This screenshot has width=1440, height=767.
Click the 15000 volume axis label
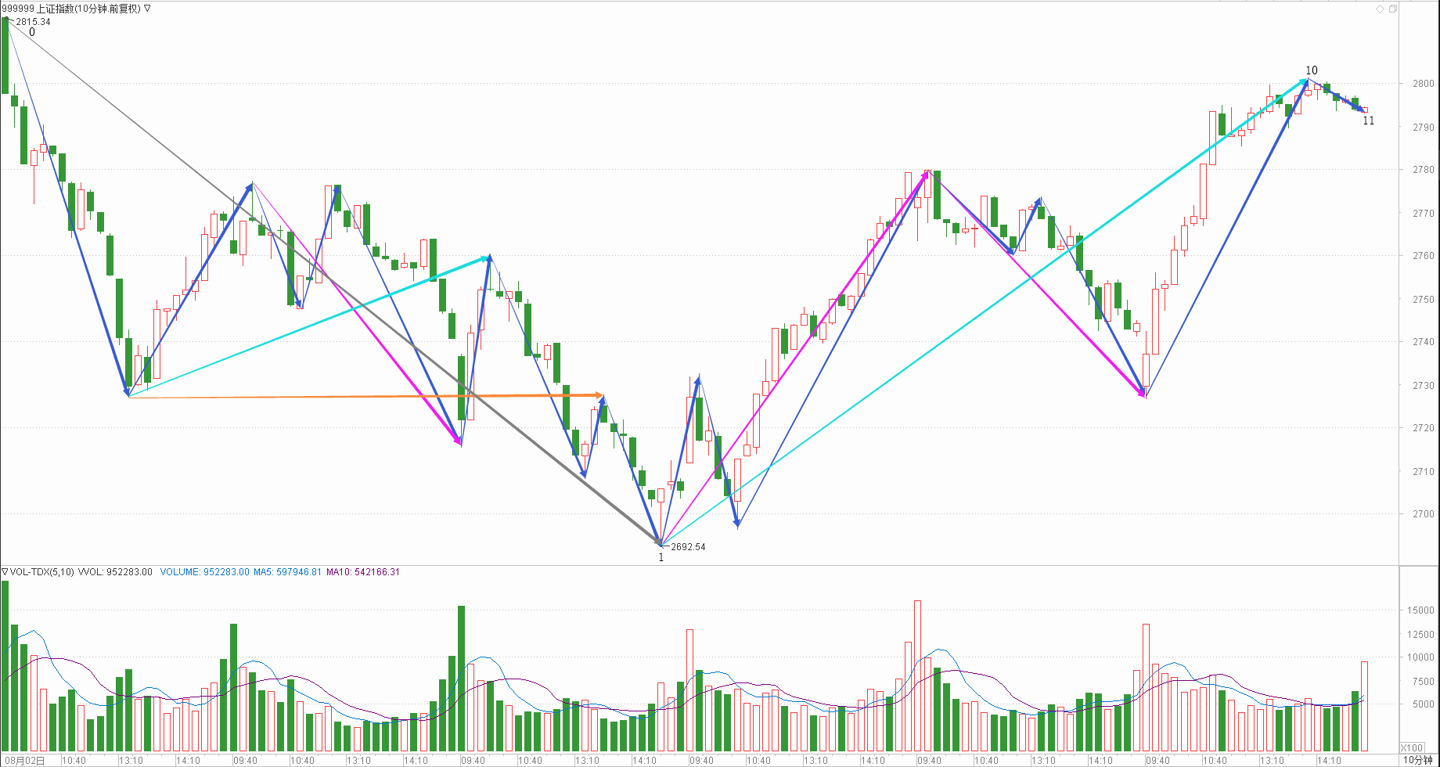pos(1420,610)
